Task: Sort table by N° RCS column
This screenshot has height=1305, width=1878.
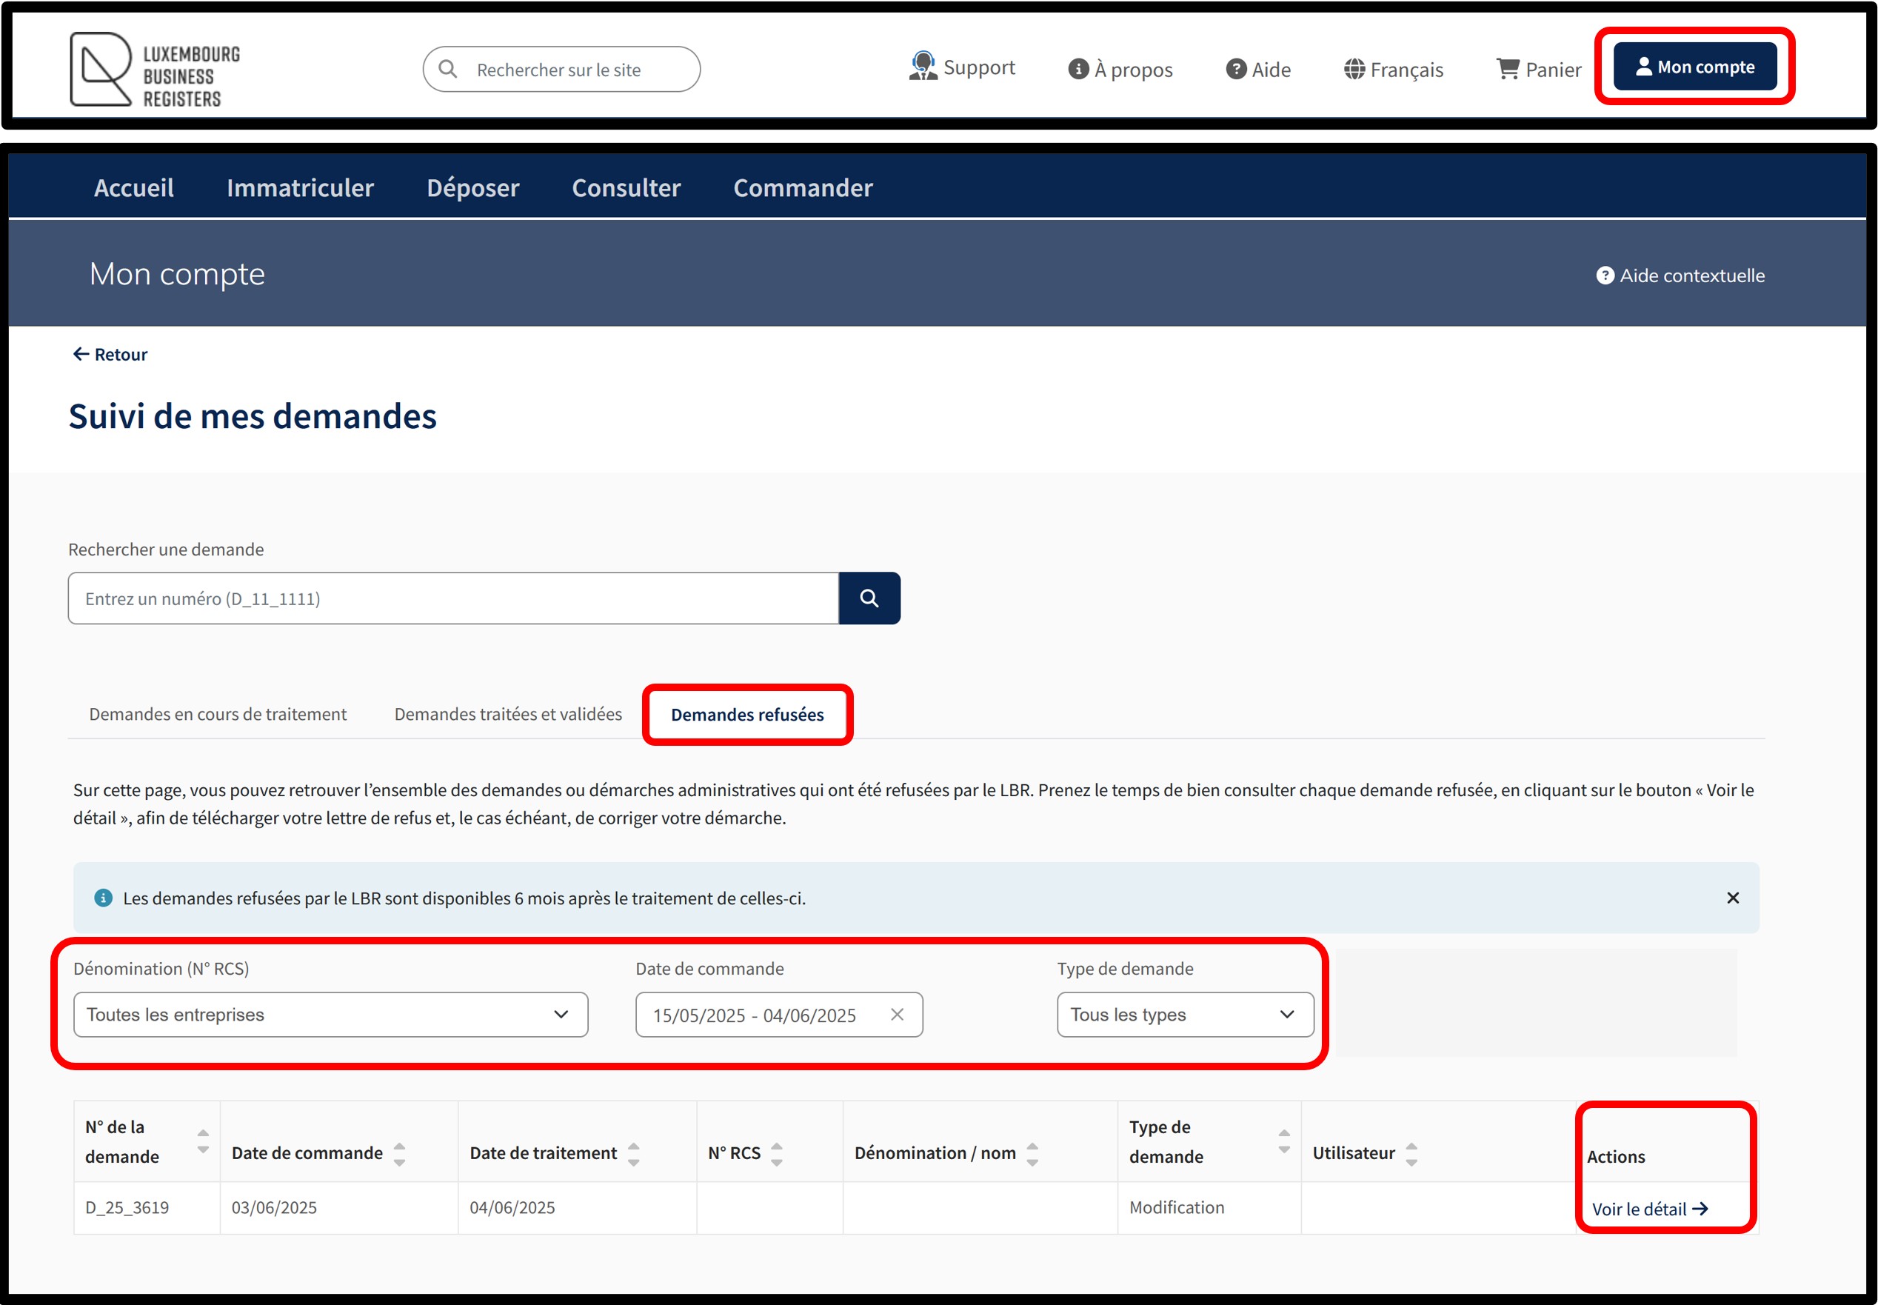Action: 777,1154
